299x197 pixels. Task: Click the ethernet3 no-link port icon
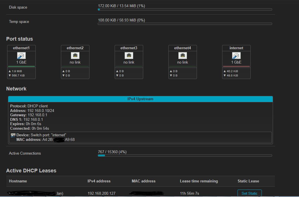tap(129, 56)
